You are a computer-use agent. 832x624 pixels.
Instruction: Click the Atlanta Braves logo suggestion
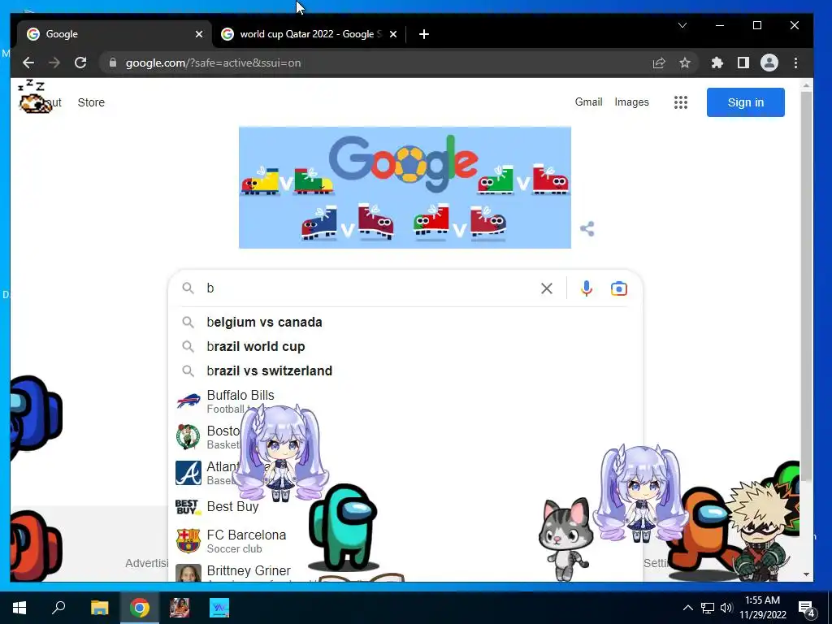pos(188,473)
